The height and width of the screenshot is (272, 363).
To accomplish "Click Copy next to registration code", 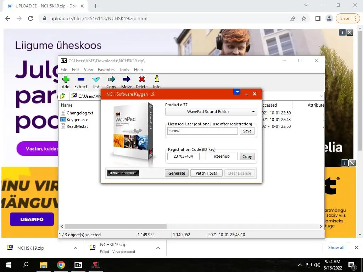I will pyautogui.click(x=247, y=157).
